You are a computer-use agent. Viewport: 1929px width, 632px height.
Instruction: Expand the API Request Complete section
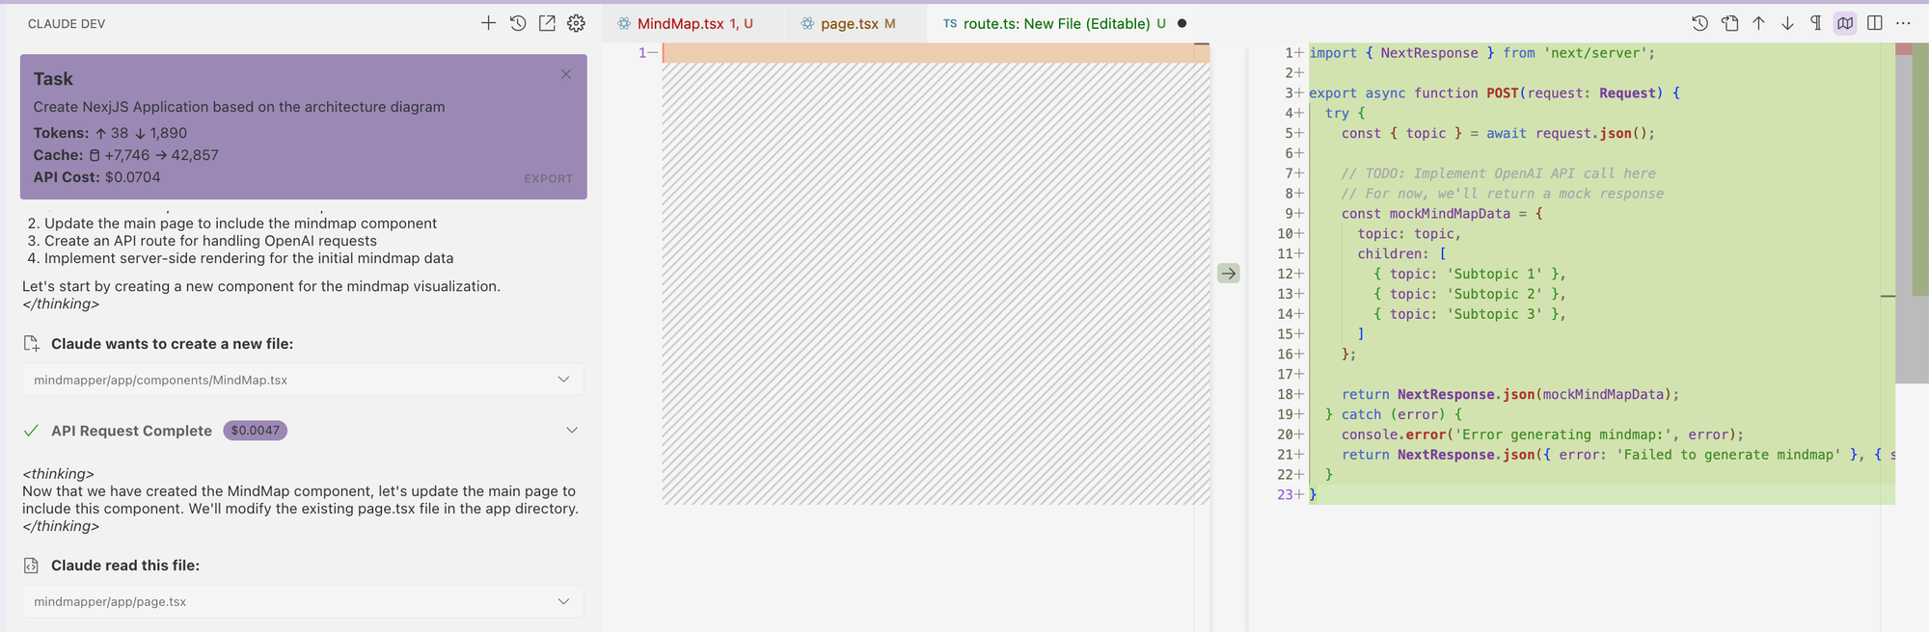tap(572, 431)
